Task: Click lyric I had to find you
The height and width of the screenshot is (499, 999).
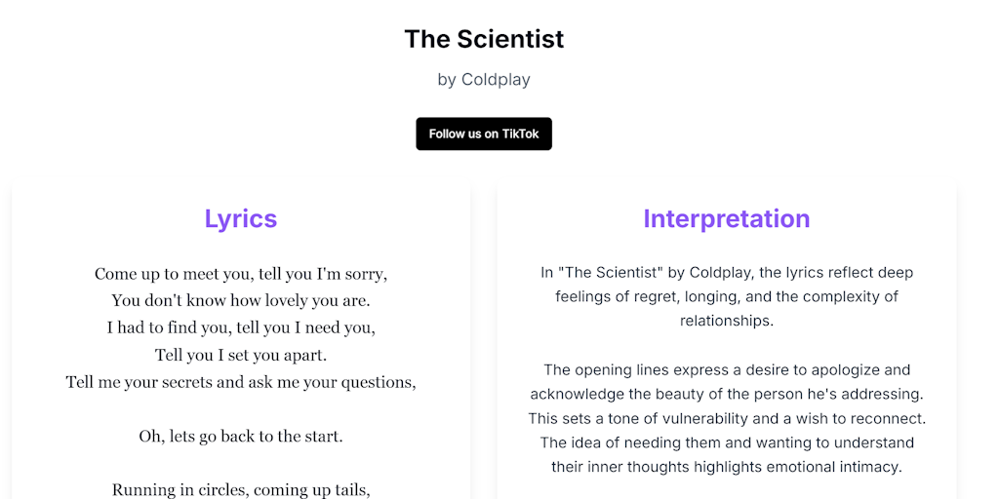Action: (x=241, y=327)
